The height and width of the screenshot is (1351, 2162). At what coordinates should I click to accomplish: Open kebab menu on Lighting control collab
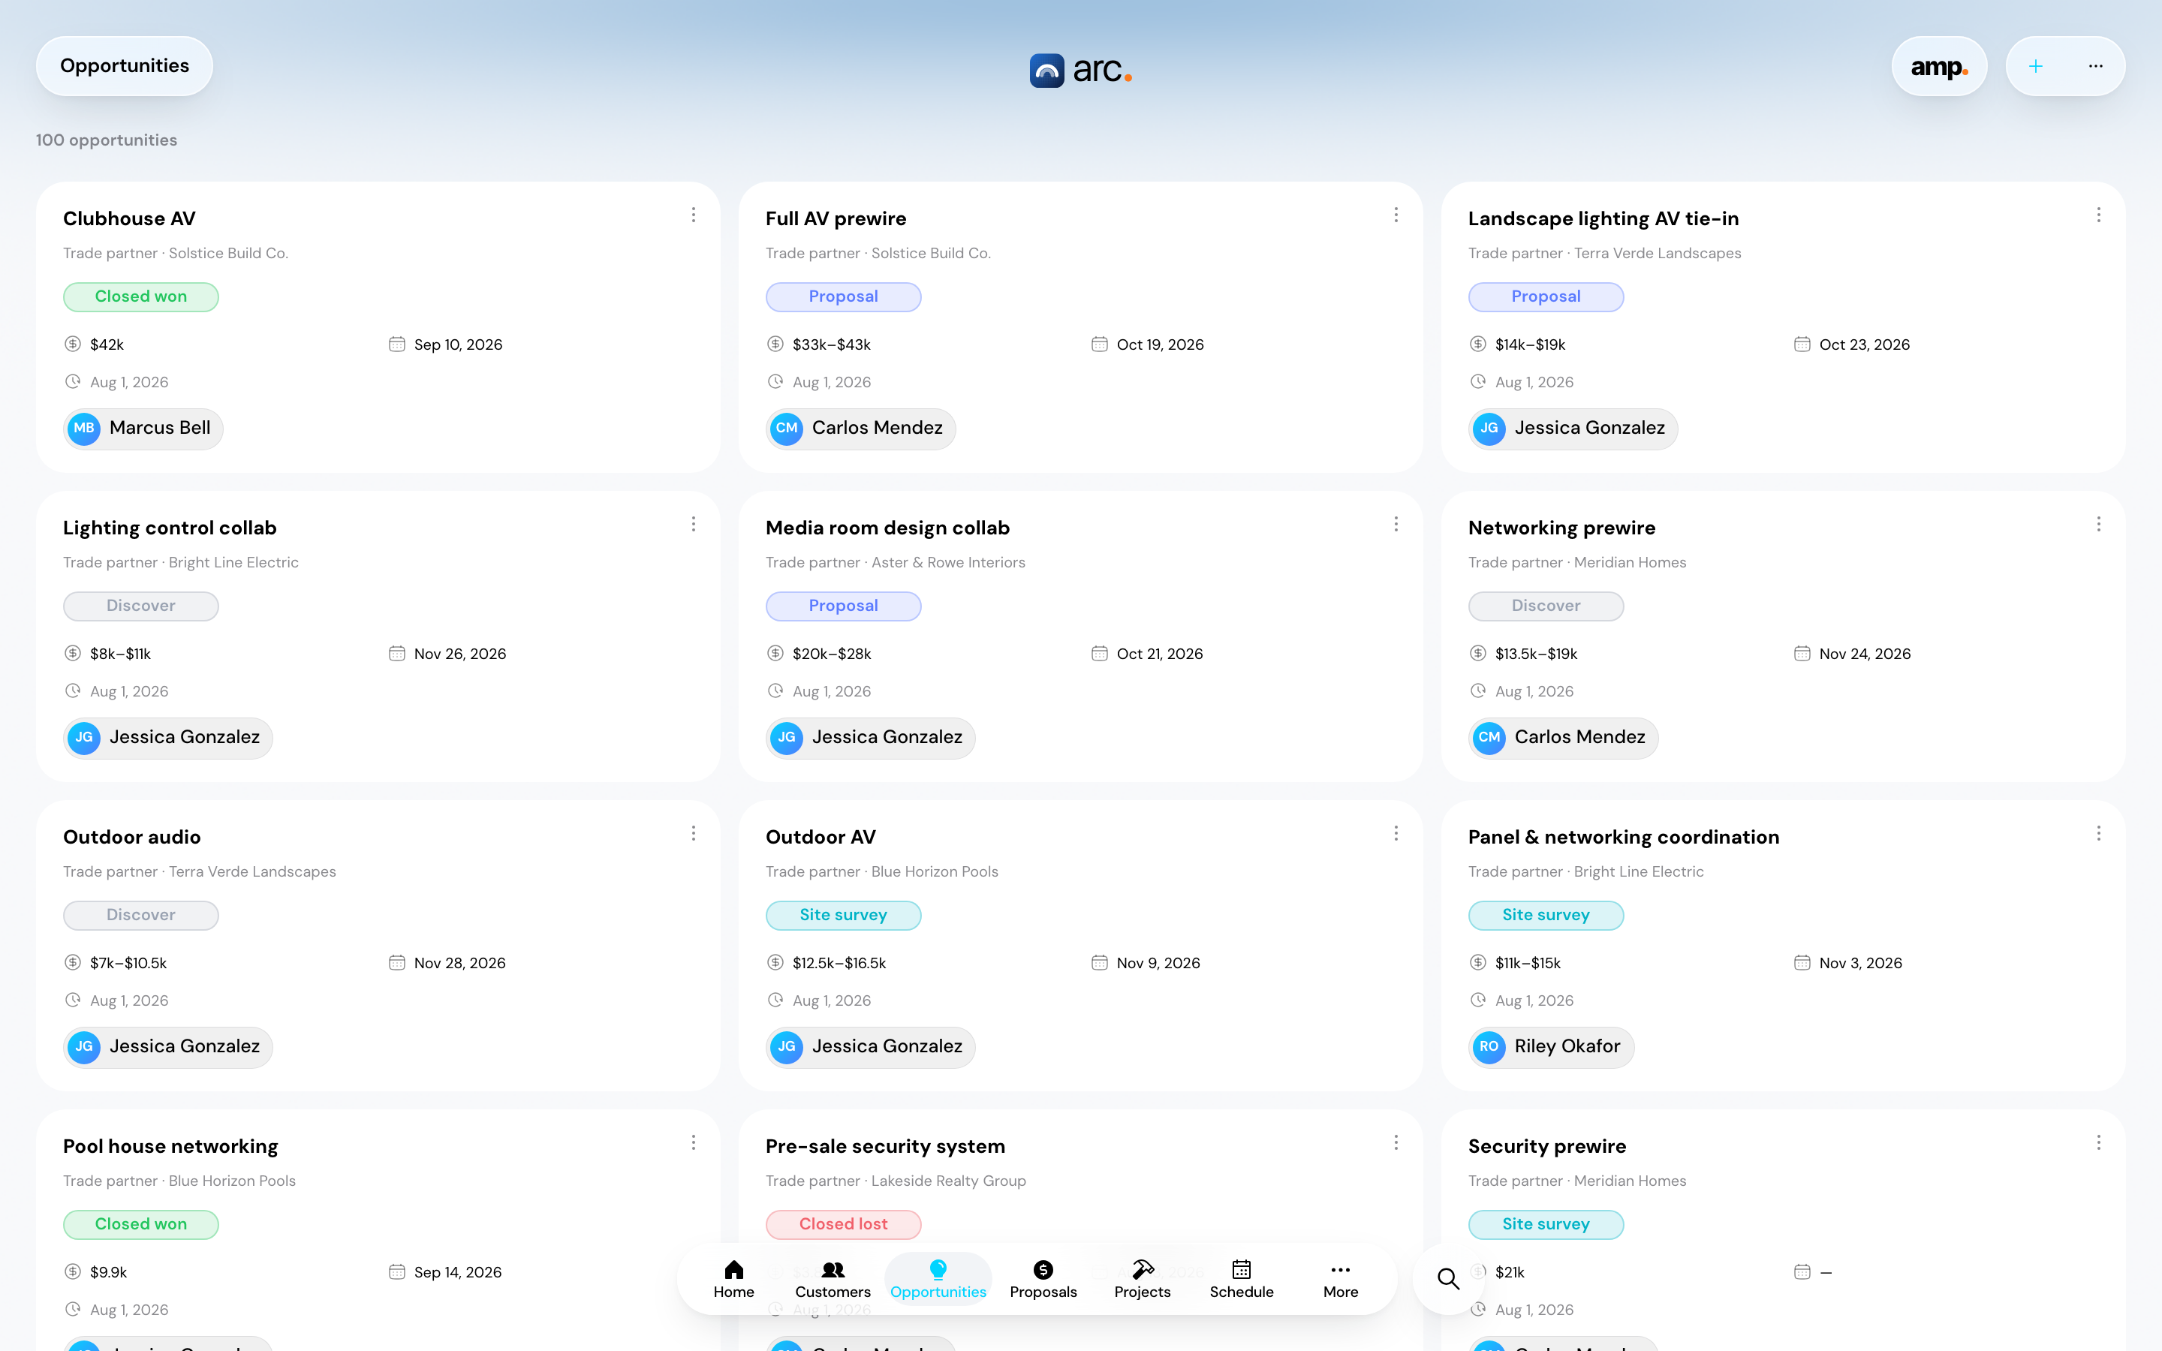point(694,525)
